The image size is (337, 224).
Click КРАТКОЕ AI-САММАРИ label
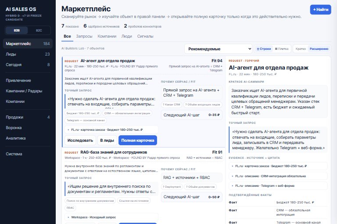(246, 82)
